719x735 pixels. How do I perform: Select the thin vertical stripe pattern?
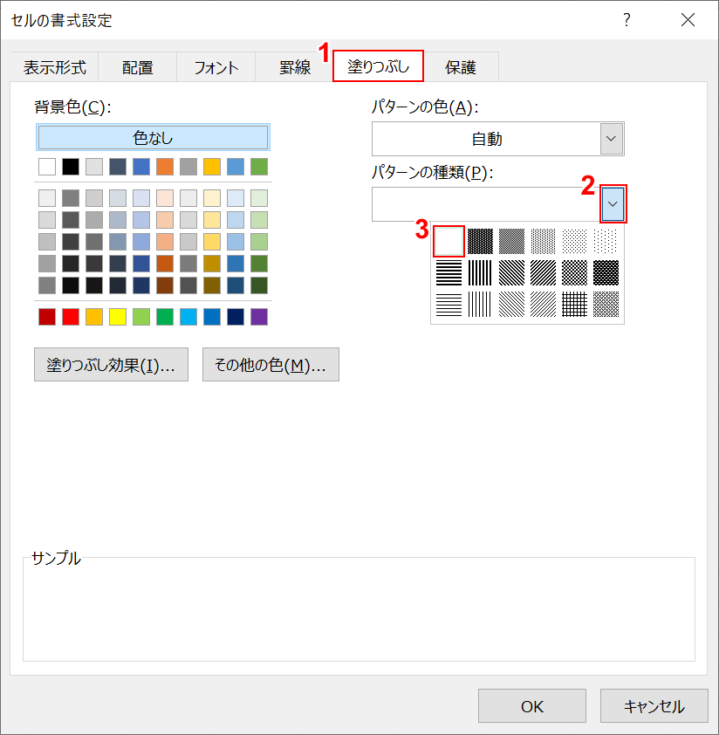481,305
